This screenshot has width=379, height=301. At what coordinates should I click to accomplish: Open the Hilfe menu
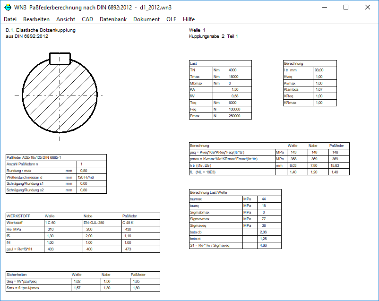189,19
